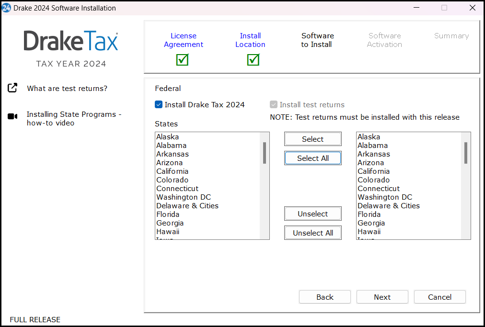Click the external link icon beside test returns
The width and height of the screenshot is (485, 327).
(x=12, y=88)
